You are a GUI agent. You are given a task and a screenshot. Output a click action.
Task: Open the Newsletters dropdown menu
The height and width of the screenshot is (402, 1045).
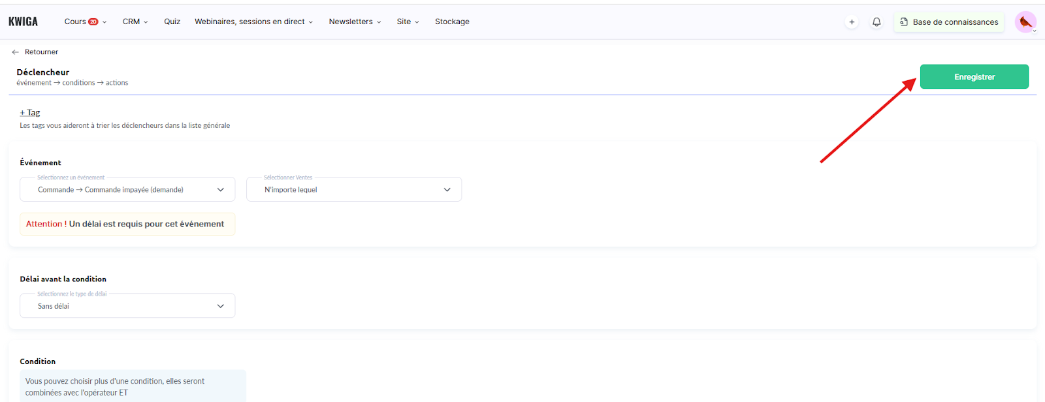click(x=355, y=22)
